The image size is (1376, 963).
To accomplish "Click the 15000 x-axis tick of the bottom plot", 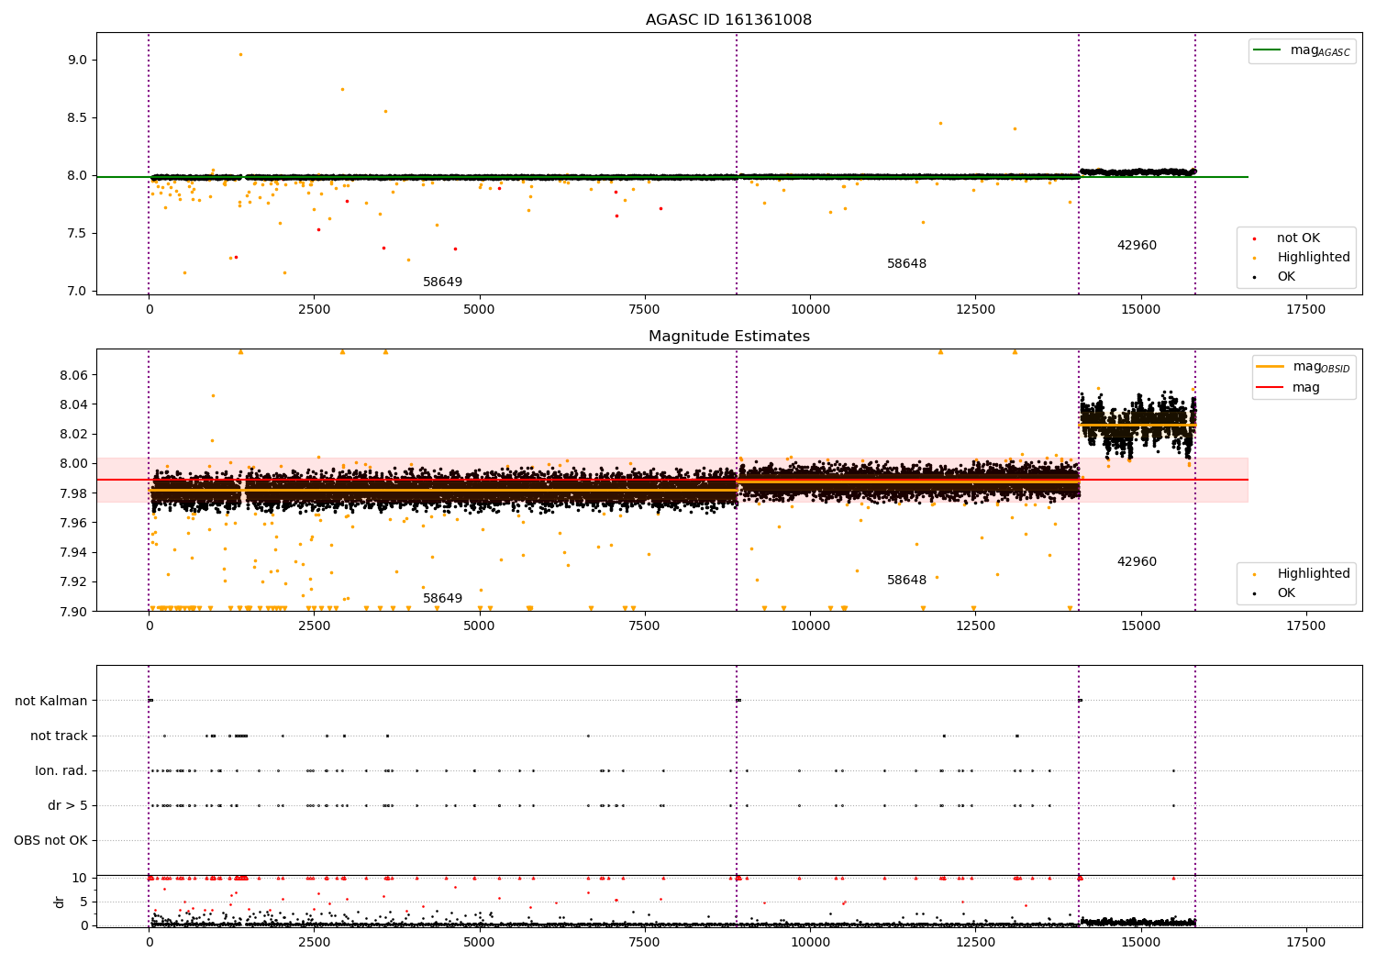I will click(x=1140, y=942).
